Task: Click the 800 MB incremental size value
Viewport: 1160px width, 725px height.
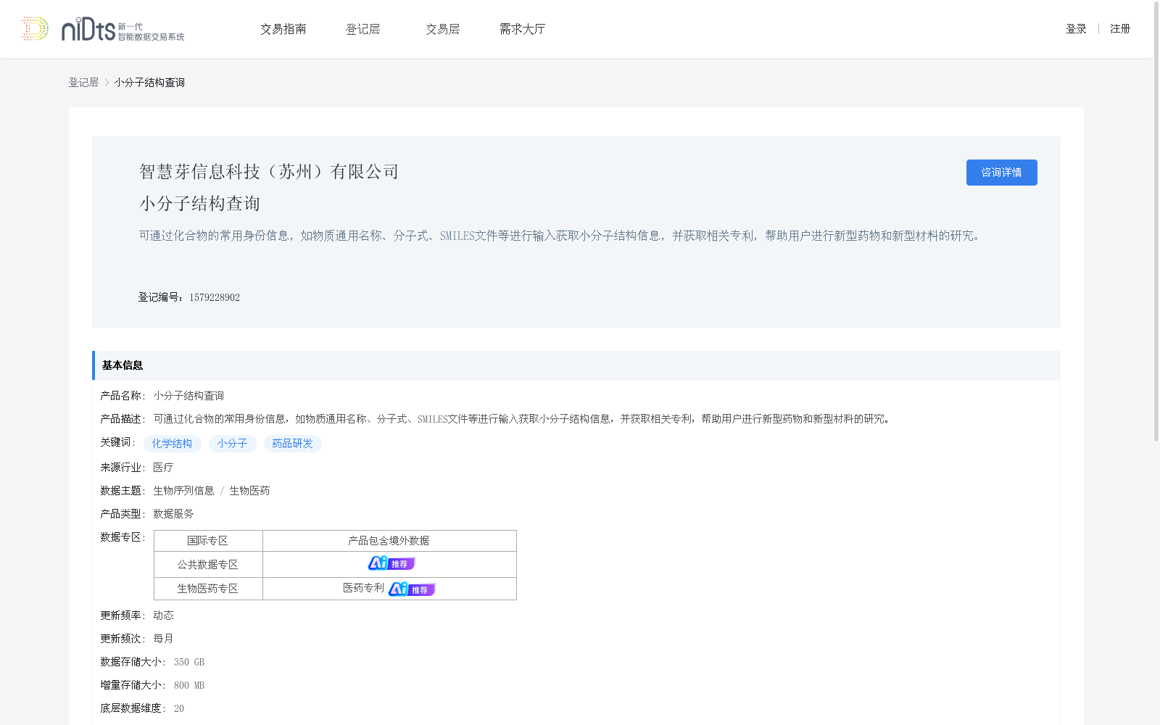Action: click(189, 685)
